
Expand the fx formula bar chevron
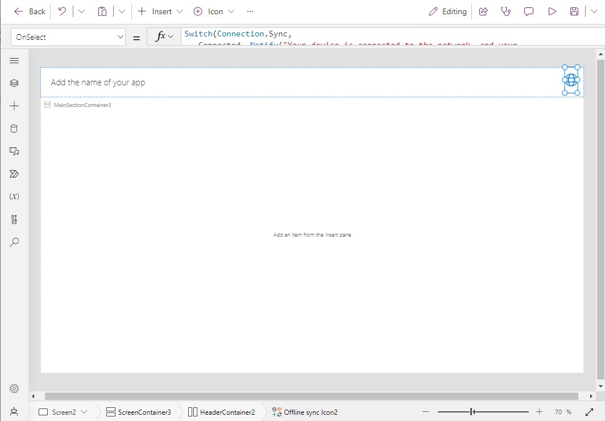click(x=169, y=35)
